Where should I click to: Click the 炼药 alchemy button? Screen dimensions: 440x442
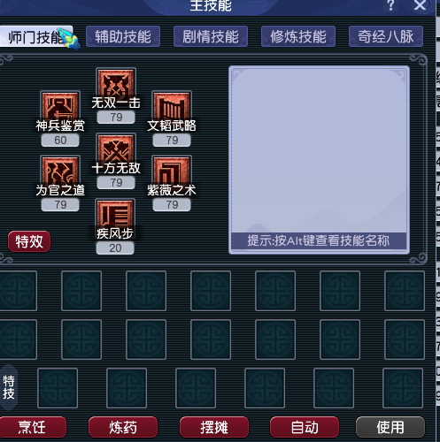coord(123,427)
